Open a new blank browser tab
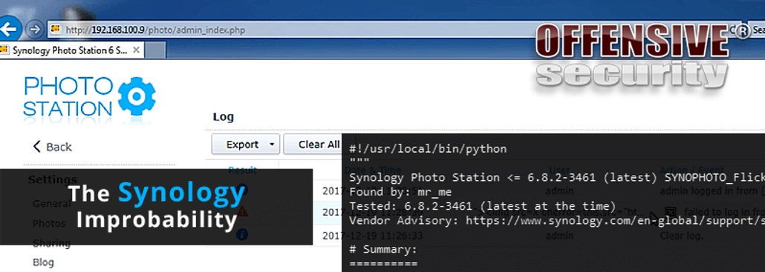Screen dimensions: 765x272 coord(156,50)
